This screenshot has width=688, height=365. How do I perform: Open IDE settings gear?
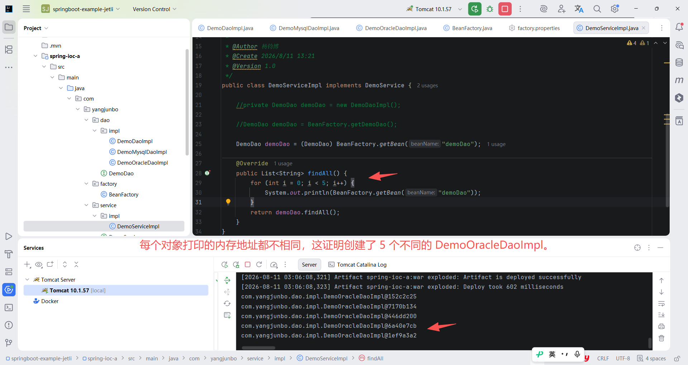pos(615,9)
